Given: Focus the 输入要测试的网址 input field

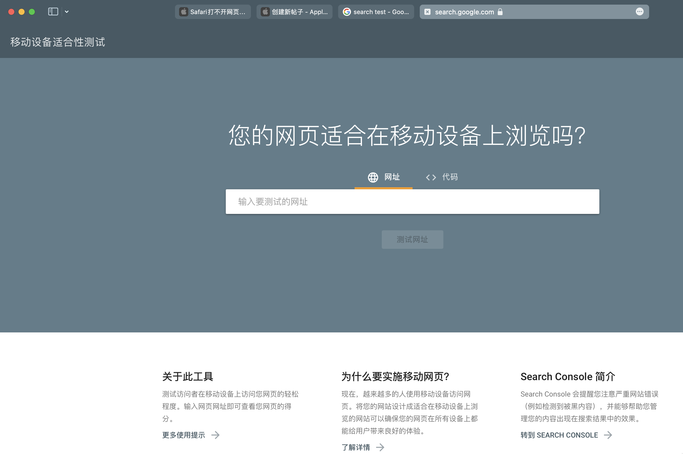Looking at the screenshot, I should coord(412,202).
